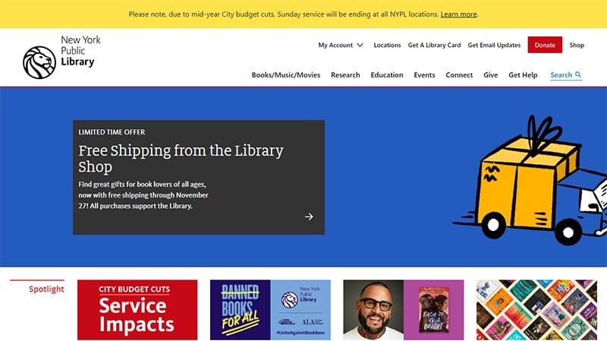607x341 pixels.
Task: Click the red Donate button
Action: pos(545,45)
